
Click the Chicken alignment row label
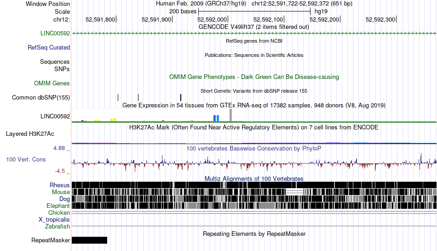pyautogui.click(x=59, y=213)
